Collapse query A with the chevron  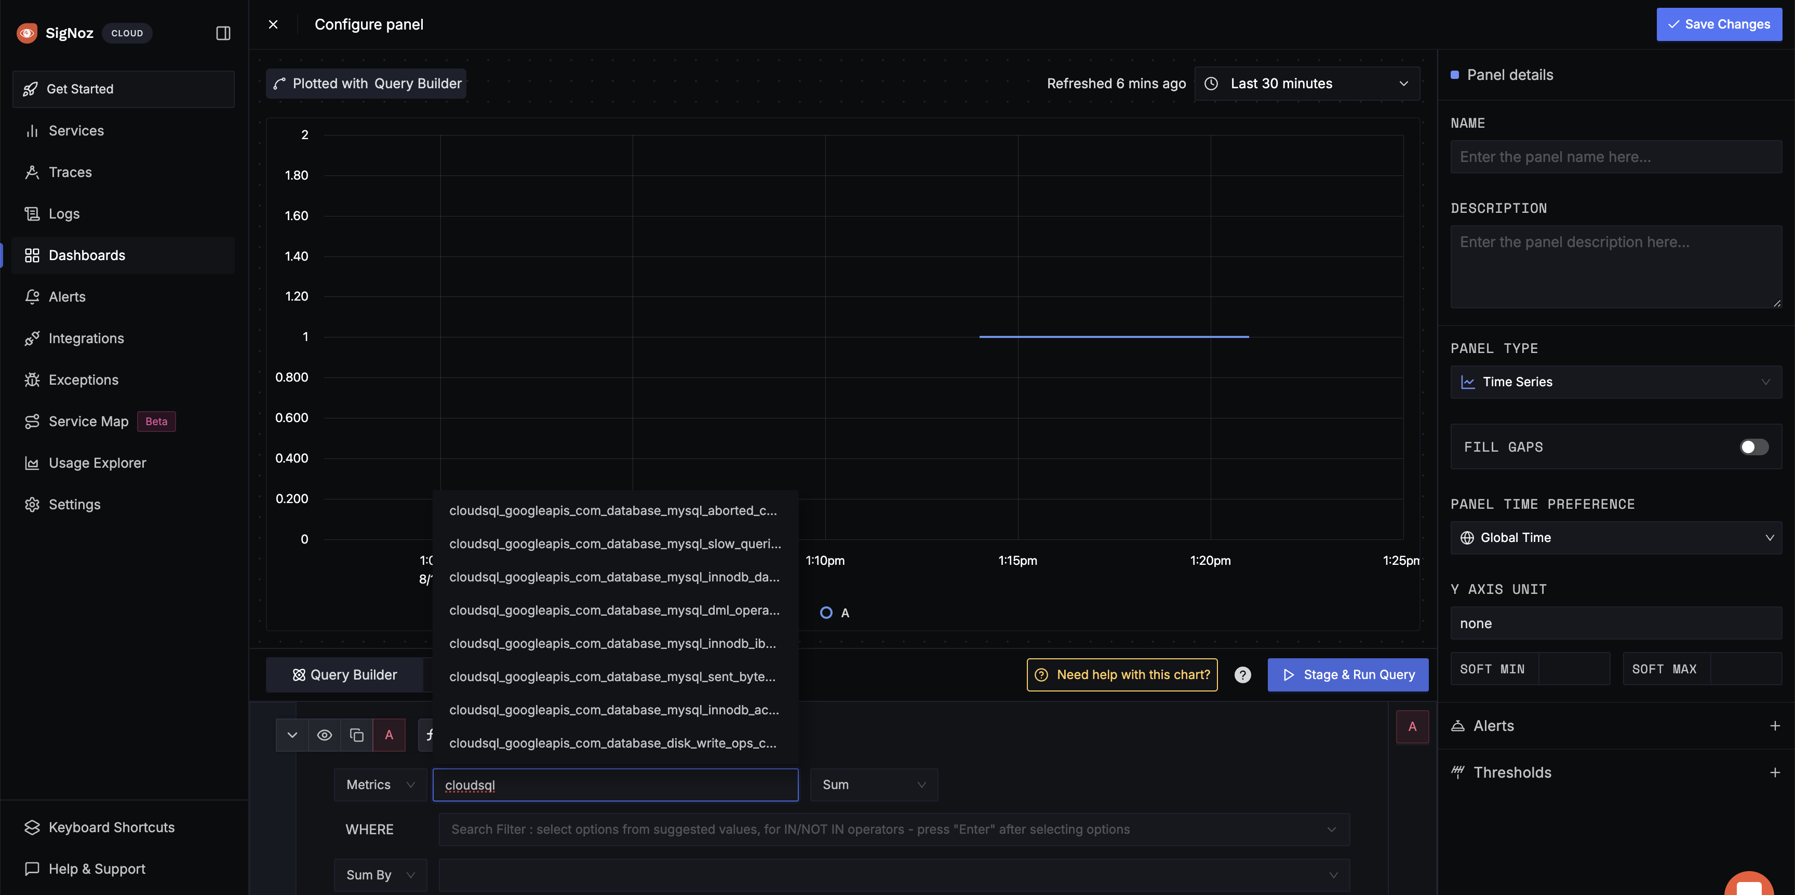(292, 735)
